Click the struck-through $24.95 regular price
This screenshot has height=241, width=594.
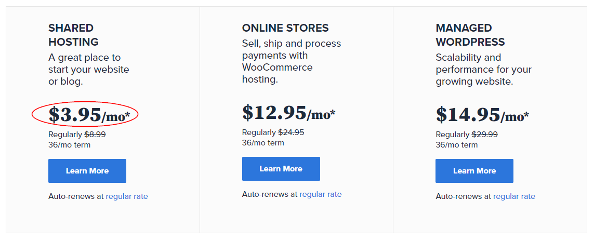click(x=291, y=132)
